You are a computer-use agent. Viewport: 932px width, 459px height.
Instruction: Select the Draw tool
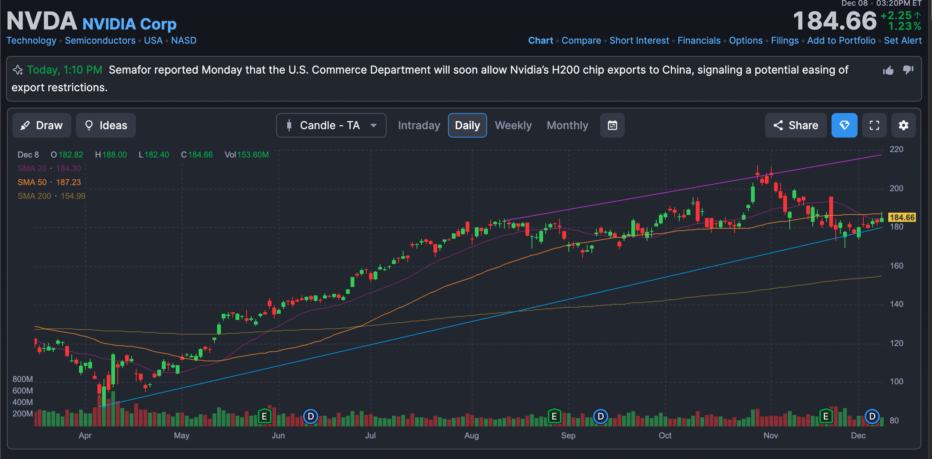pos(41,125)
